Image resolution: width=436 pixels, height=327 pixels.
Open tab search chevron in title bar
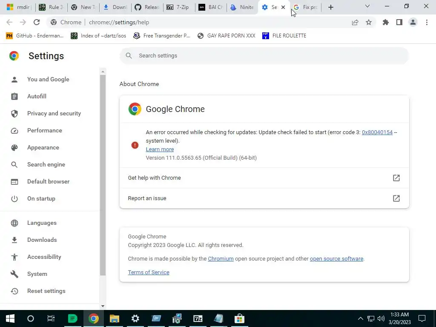tap(367, 6)
